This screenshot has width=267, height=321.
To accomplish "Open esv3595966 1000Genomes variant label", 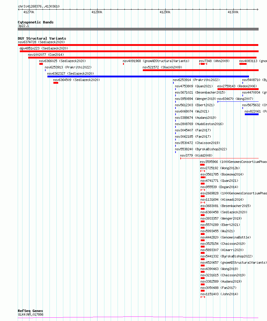I will click(x=233, y=162).
